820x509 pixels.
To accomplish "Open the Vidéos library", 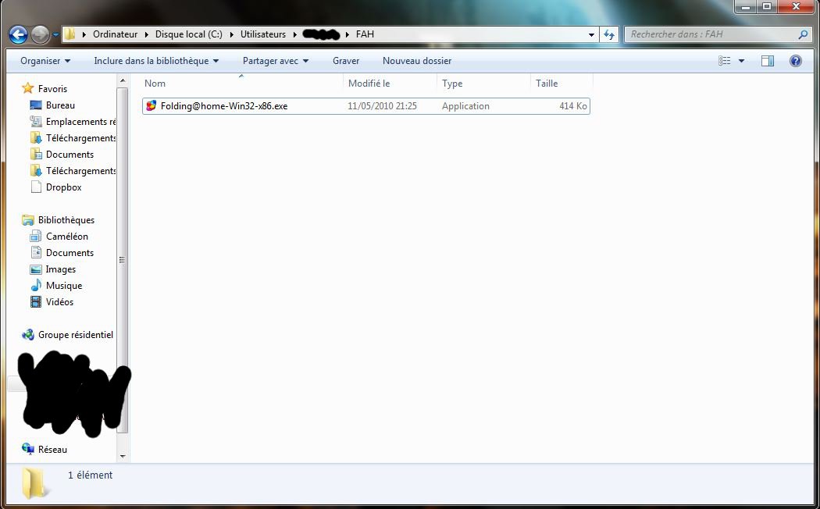I will coord(59,302).
